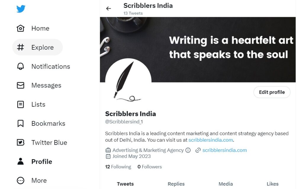Viewport: 303px width, 189px height.
Task: Click the Twitter bird logo
Action: pyautogui.click(x=21, y=9)
